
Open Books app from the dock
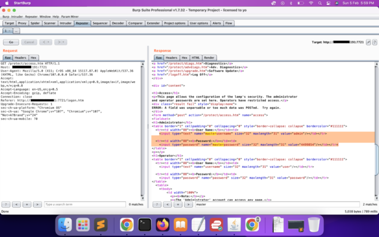pos(180,225)
